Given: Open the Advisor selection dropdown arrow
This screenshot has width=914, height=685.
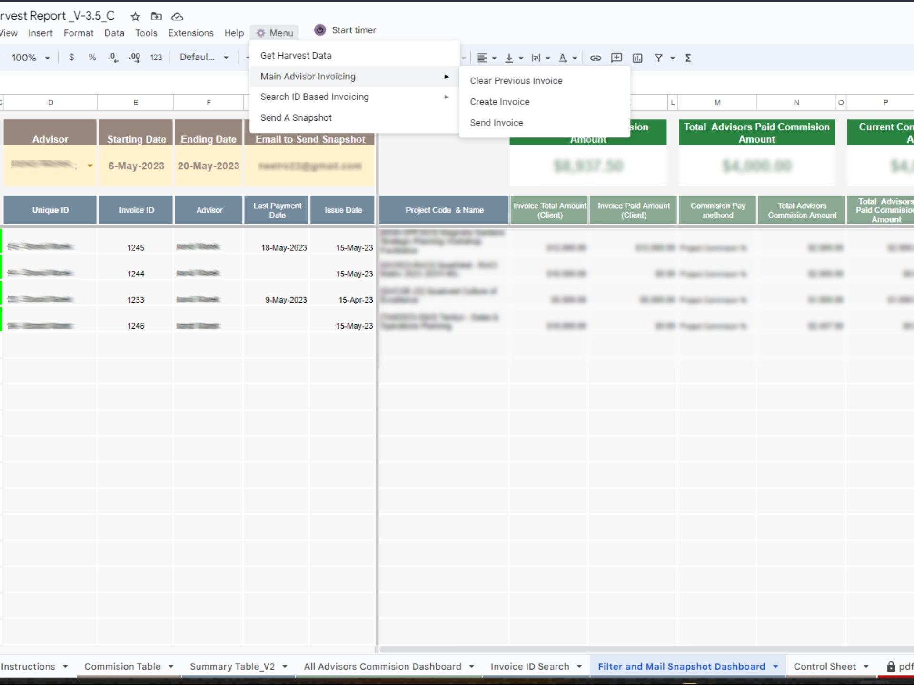Looking at the screenshot, I should 89,166.
